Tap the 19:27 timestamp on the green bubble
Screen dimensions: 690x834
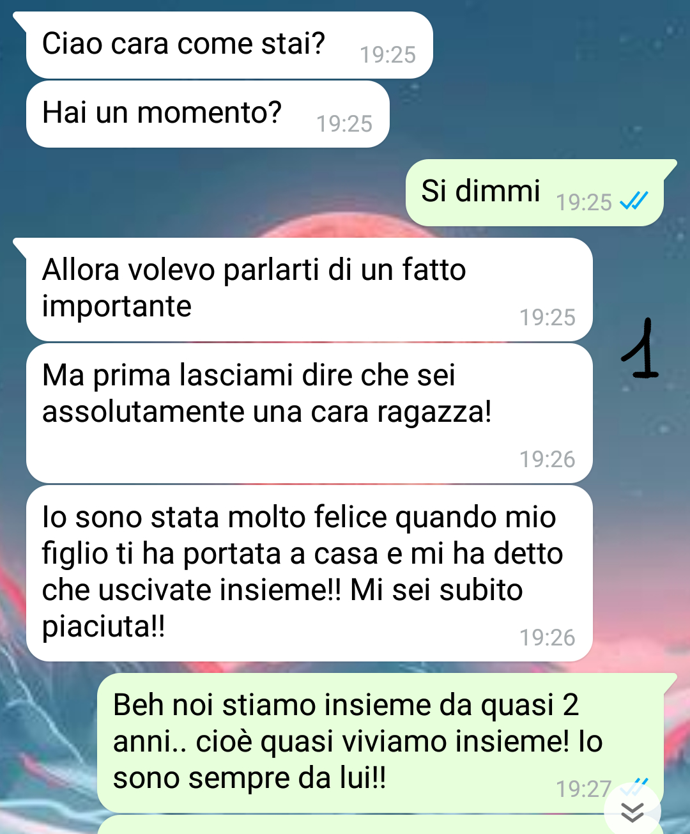coord(584,789)
